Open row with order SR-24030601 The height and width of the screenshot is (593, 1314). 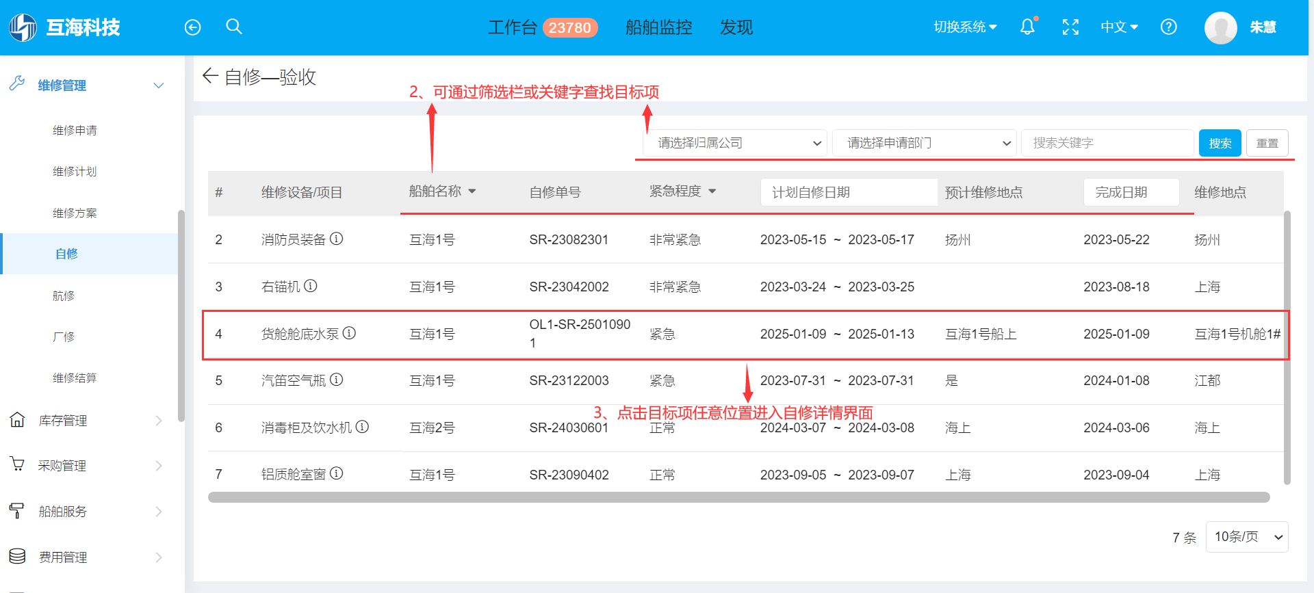click(x=745, y=427)
